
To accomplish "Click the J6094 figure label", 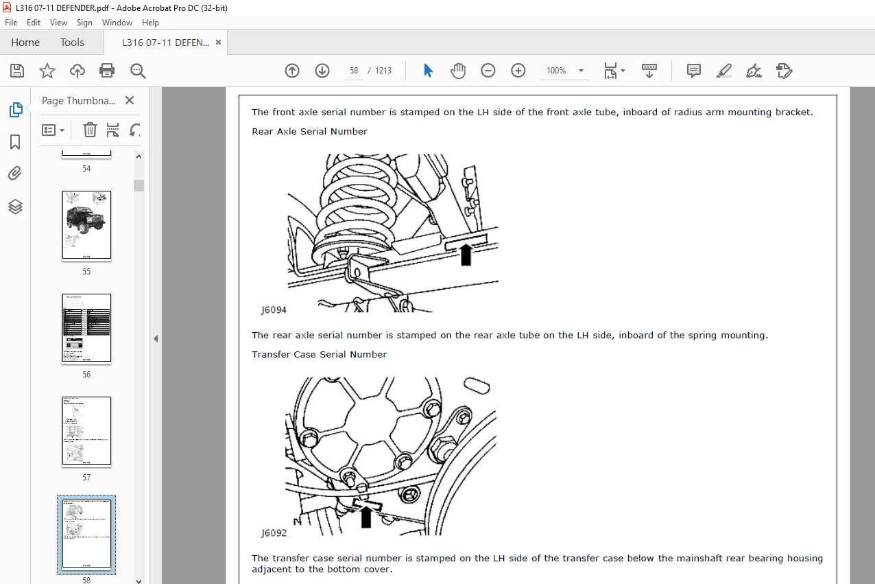I will [274, 310].
